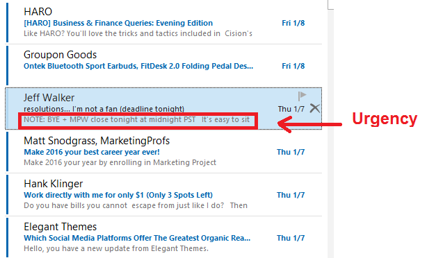Open the HARO sender name
This screenshot has height=258, width=427.
point(38,12)
